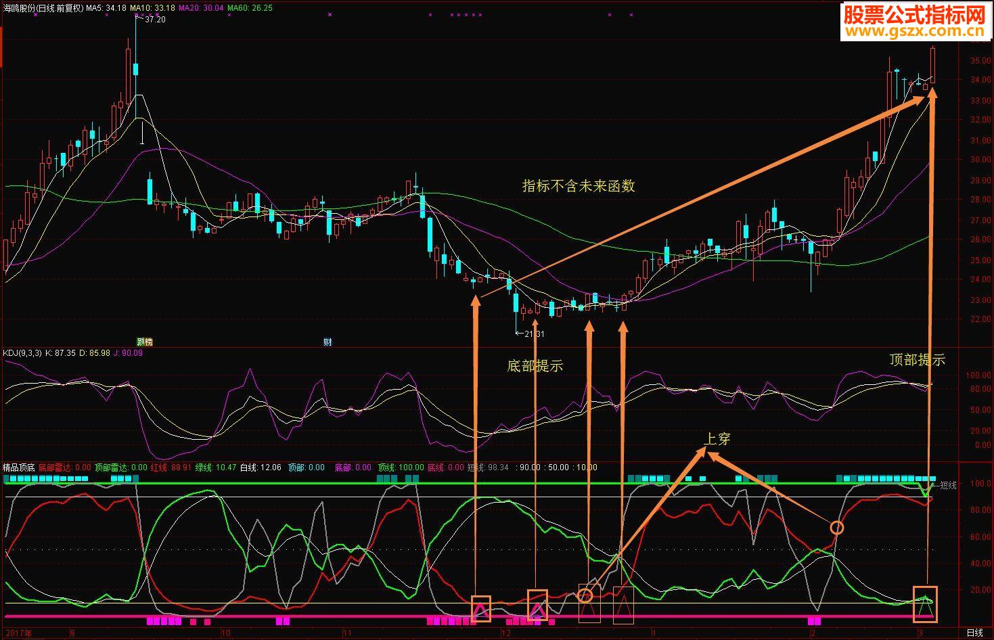The height and width of the screenshot is (640, 994).
Task: Open the 精品顶底 indicator title
Action: pos(19,467)
